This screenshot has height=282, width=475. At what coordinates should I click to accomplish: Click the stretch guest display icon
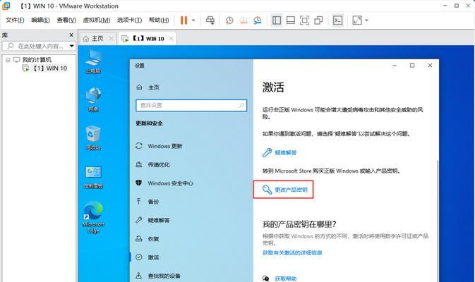click(357, 20)
